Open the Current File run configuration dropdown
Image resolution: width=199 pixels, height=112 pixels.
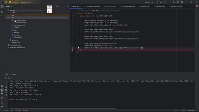150,2
